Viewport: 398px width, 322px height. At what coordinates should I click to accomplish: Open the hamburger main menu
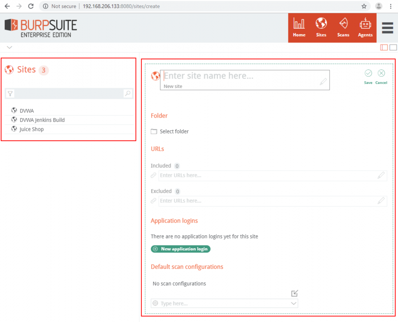click(388, 28)
